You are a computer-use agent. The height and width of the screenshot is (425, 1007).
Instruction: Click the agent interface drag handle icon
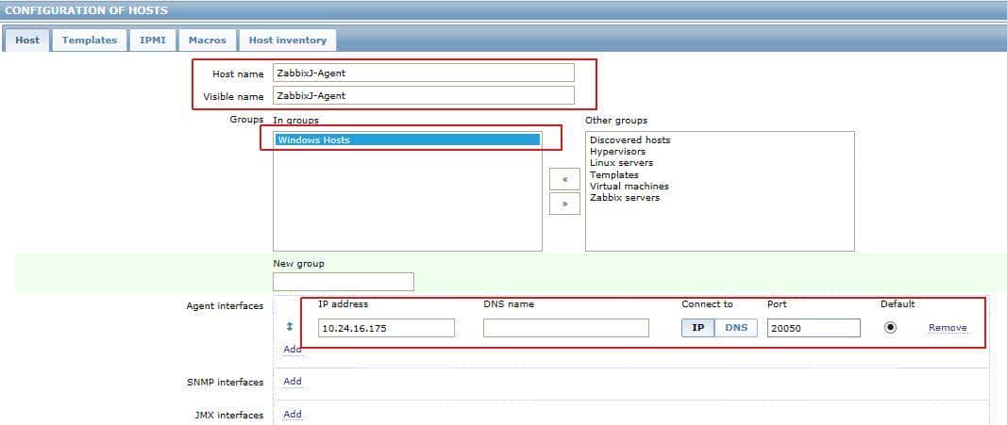(289, 327)
